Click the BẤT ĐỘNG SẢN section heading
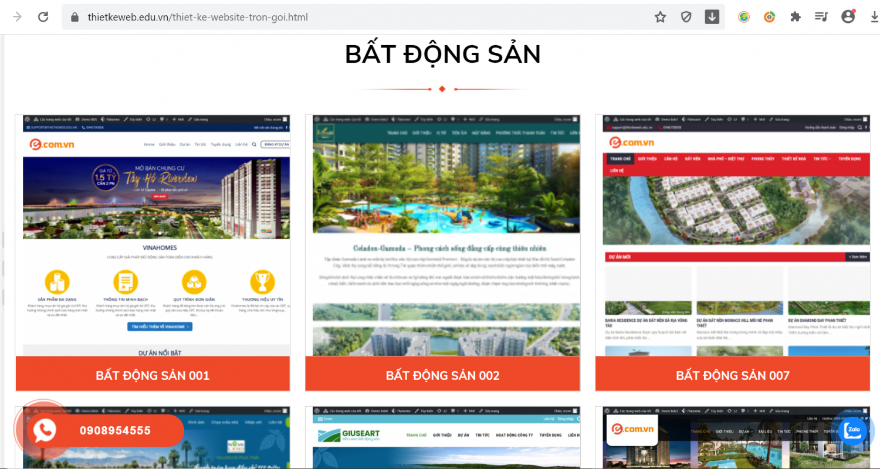This screenshot has width=880, height=469. [x=443, y=54]
